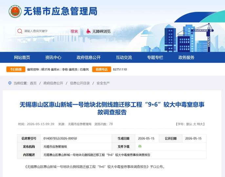Set font size to 默认
Screen dimensions: 225x177
click(x=189, y=124)
